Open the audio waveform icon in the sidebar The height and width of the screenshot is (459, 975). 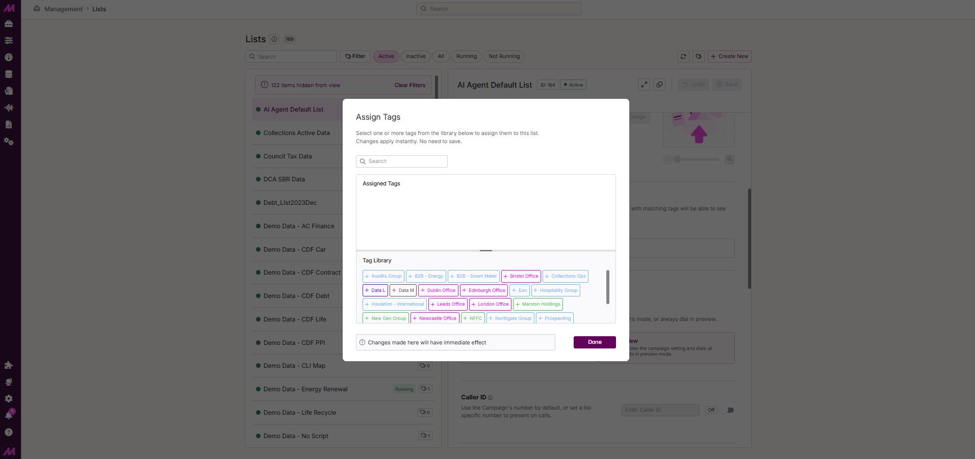coord(9,108)
